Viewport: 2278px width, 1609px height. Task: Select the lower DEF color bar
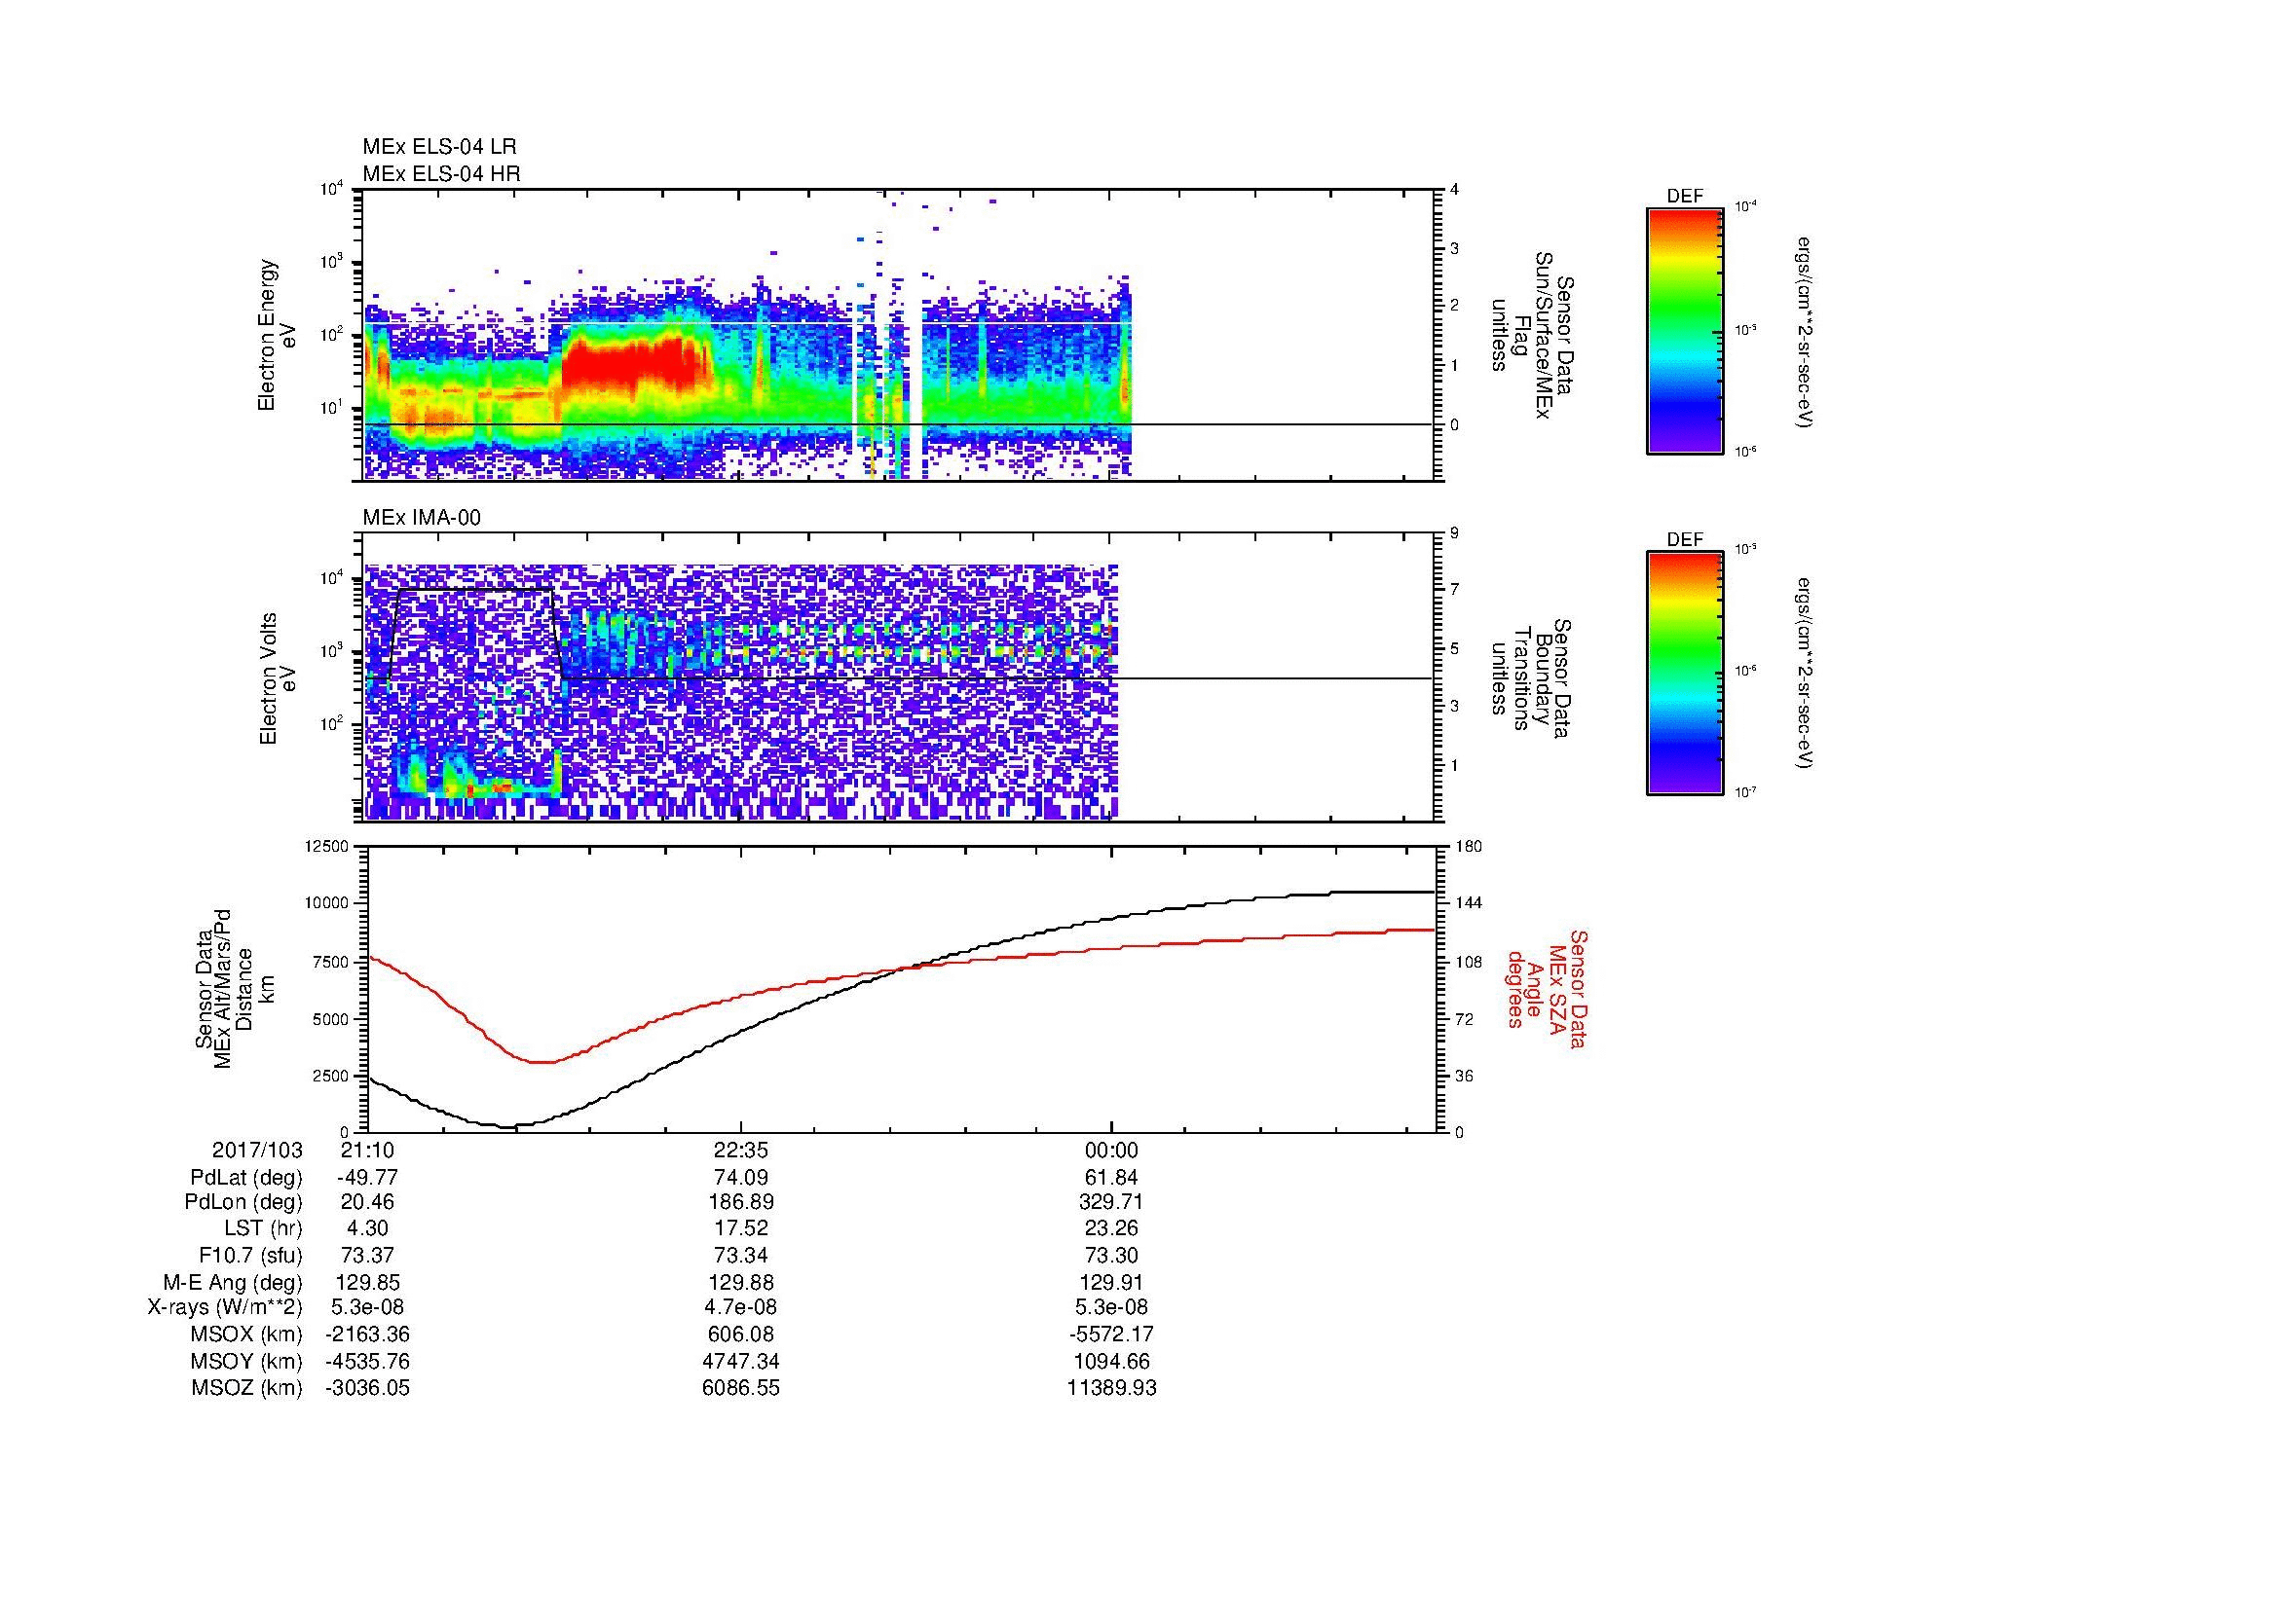[x=1684, y=674]
